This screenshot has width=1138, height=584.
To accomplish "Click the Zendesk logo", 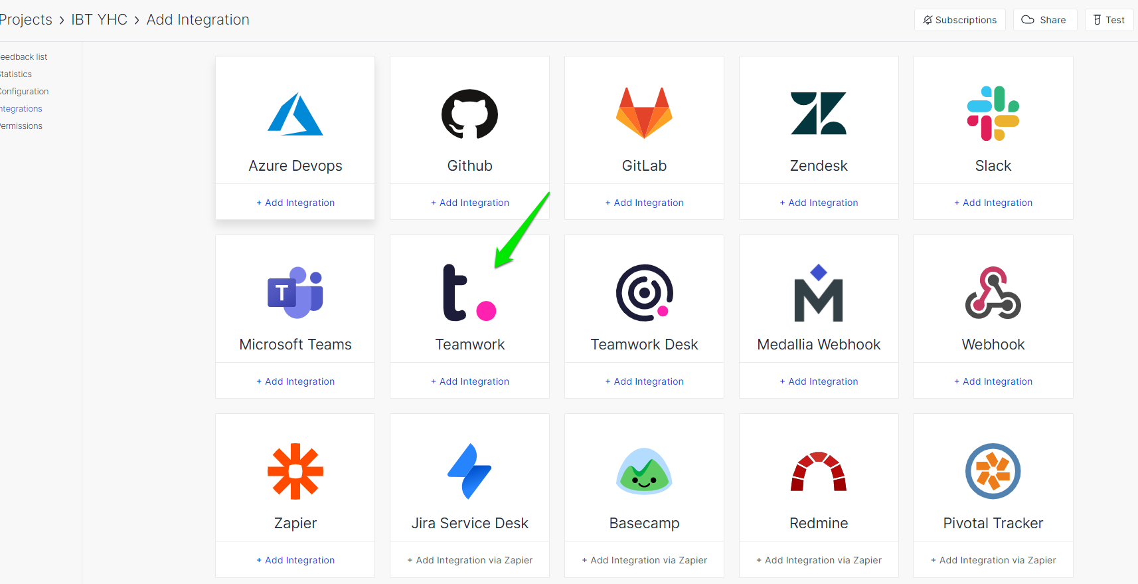I will pos(819,114).
